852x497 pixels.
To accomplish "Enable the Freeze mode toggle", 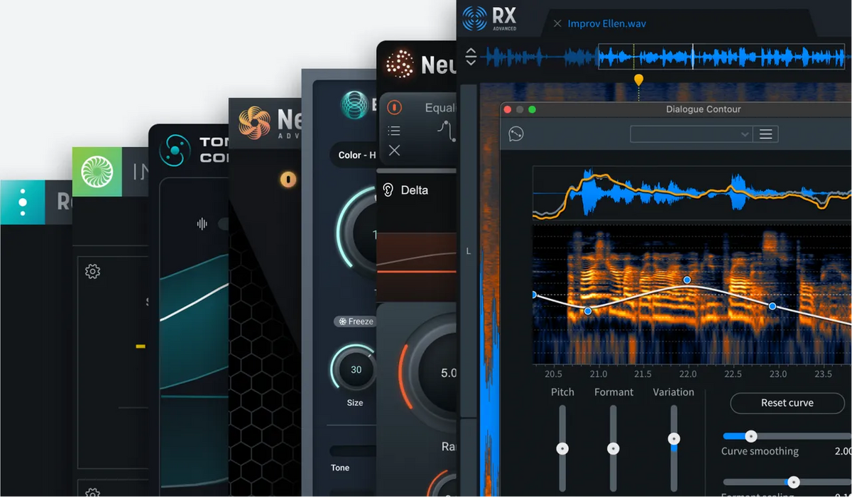I will pyautogui.click(x=354, y=321).
